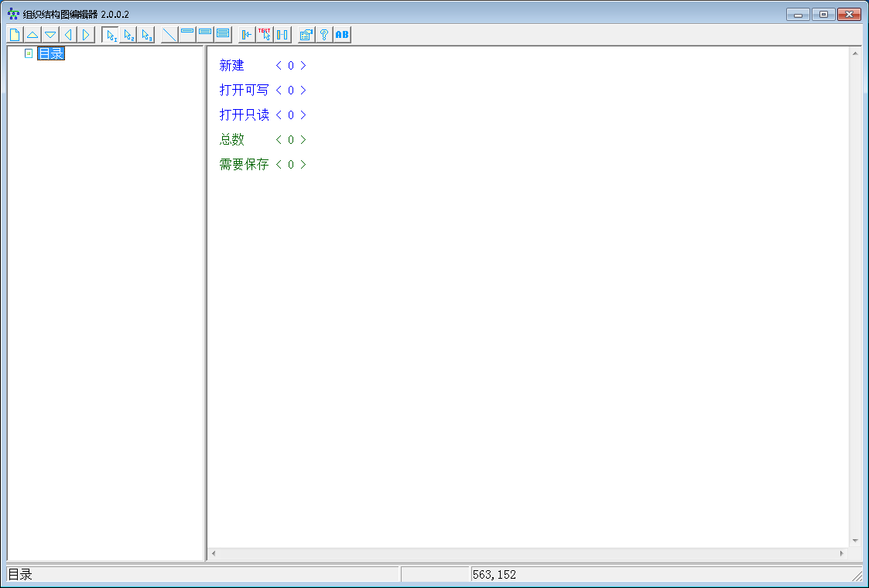Click the new document page icon

point(15,35)
